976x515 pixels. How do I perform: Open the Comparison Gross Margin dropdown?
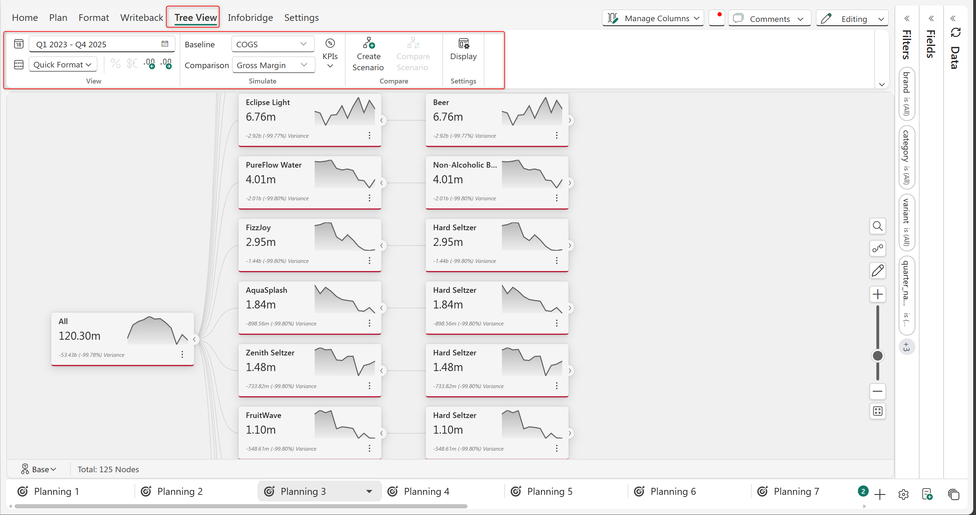(x=272, y=65)
